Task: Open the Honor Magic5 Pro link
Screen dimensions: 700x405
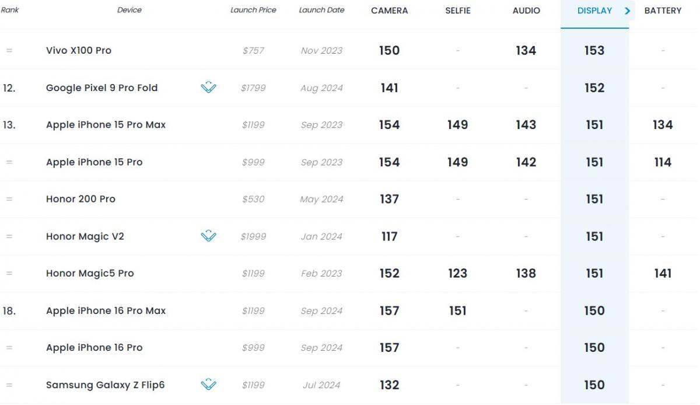Action: click(x=90, y=273)
